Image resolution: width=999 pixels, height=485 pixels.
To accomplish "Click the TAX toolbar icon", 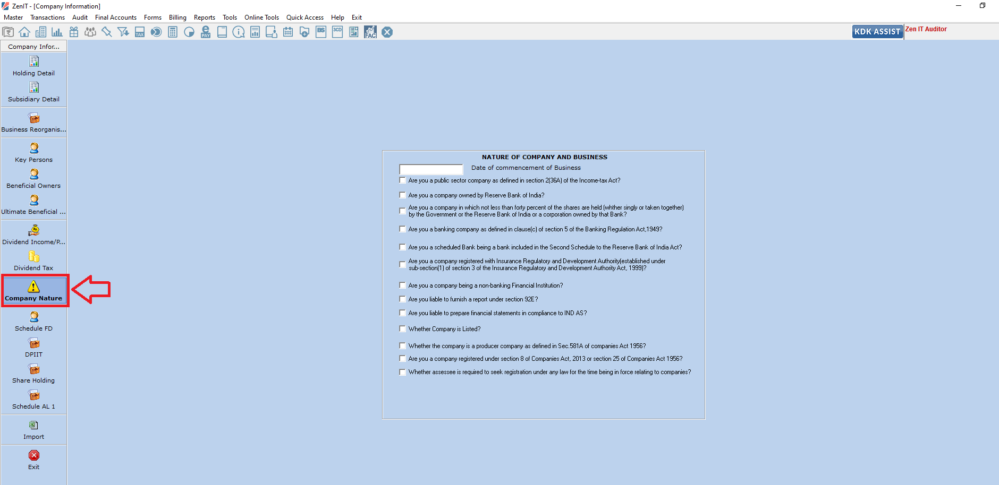I will point(140,32).
